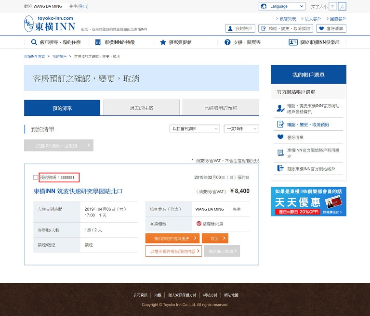Click the heart icon in 喜好清單 header button

321,28
